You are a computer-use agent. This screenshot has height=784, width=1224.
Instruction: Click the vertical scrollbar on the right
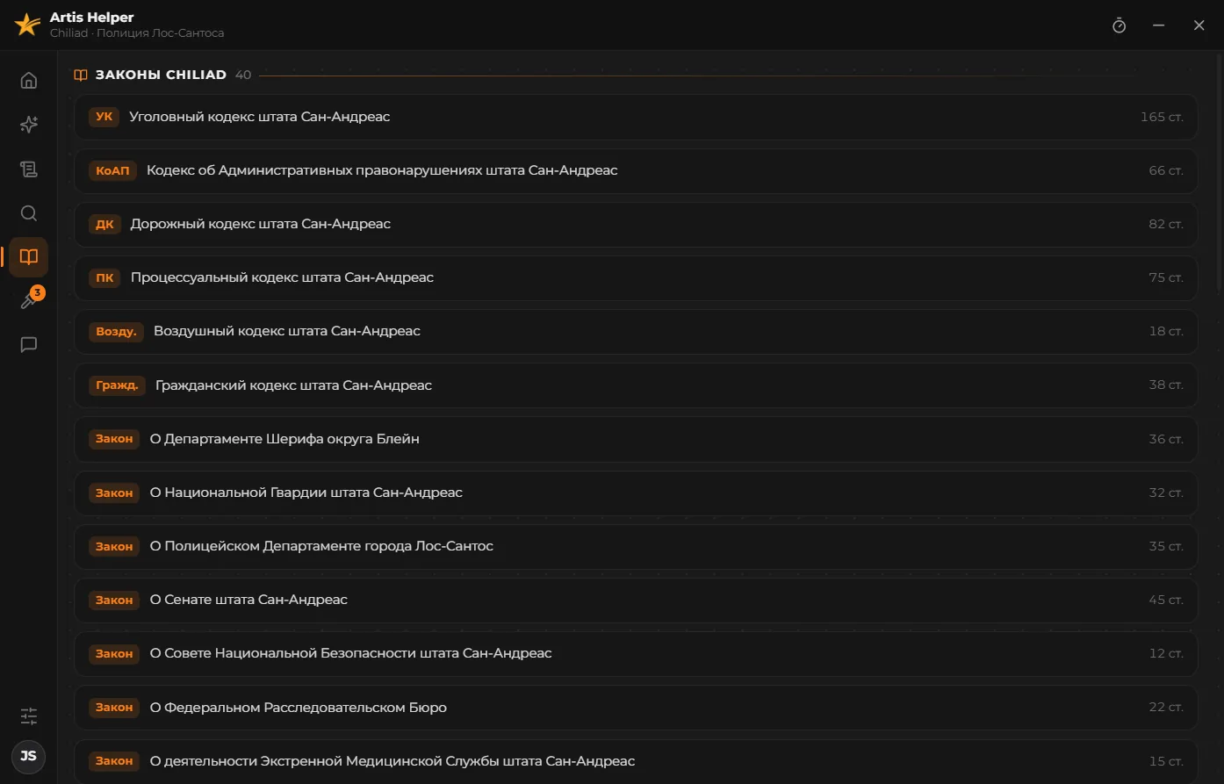pos(1220,173)
